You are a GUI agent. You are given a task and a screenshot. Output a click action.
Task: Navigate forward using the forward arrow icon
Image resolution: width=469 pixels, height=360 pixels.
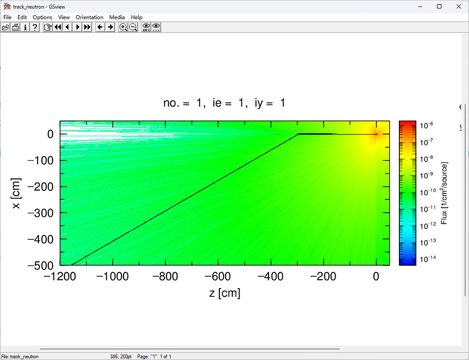point(110,27)
